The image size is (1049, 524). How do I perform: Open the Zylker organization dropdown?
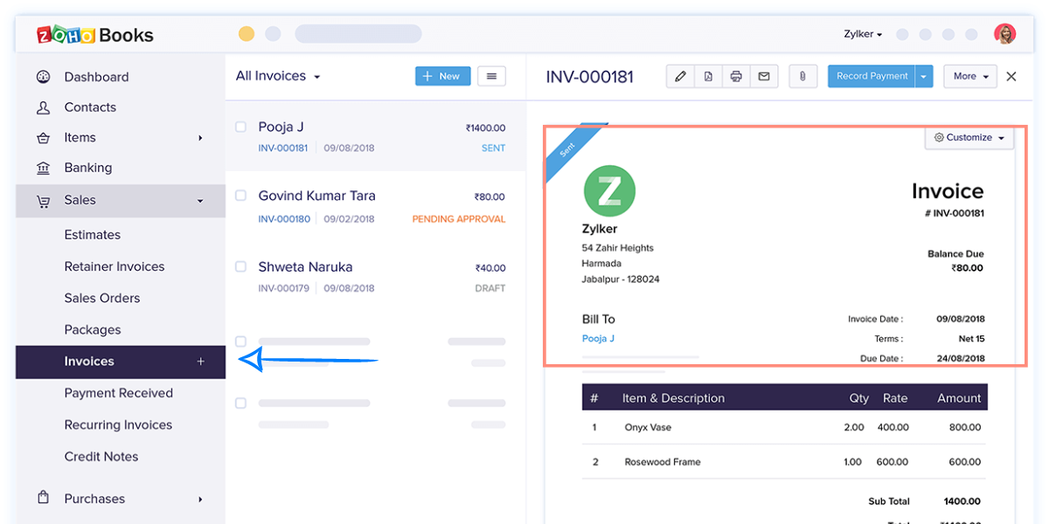(x=863, y=34)
